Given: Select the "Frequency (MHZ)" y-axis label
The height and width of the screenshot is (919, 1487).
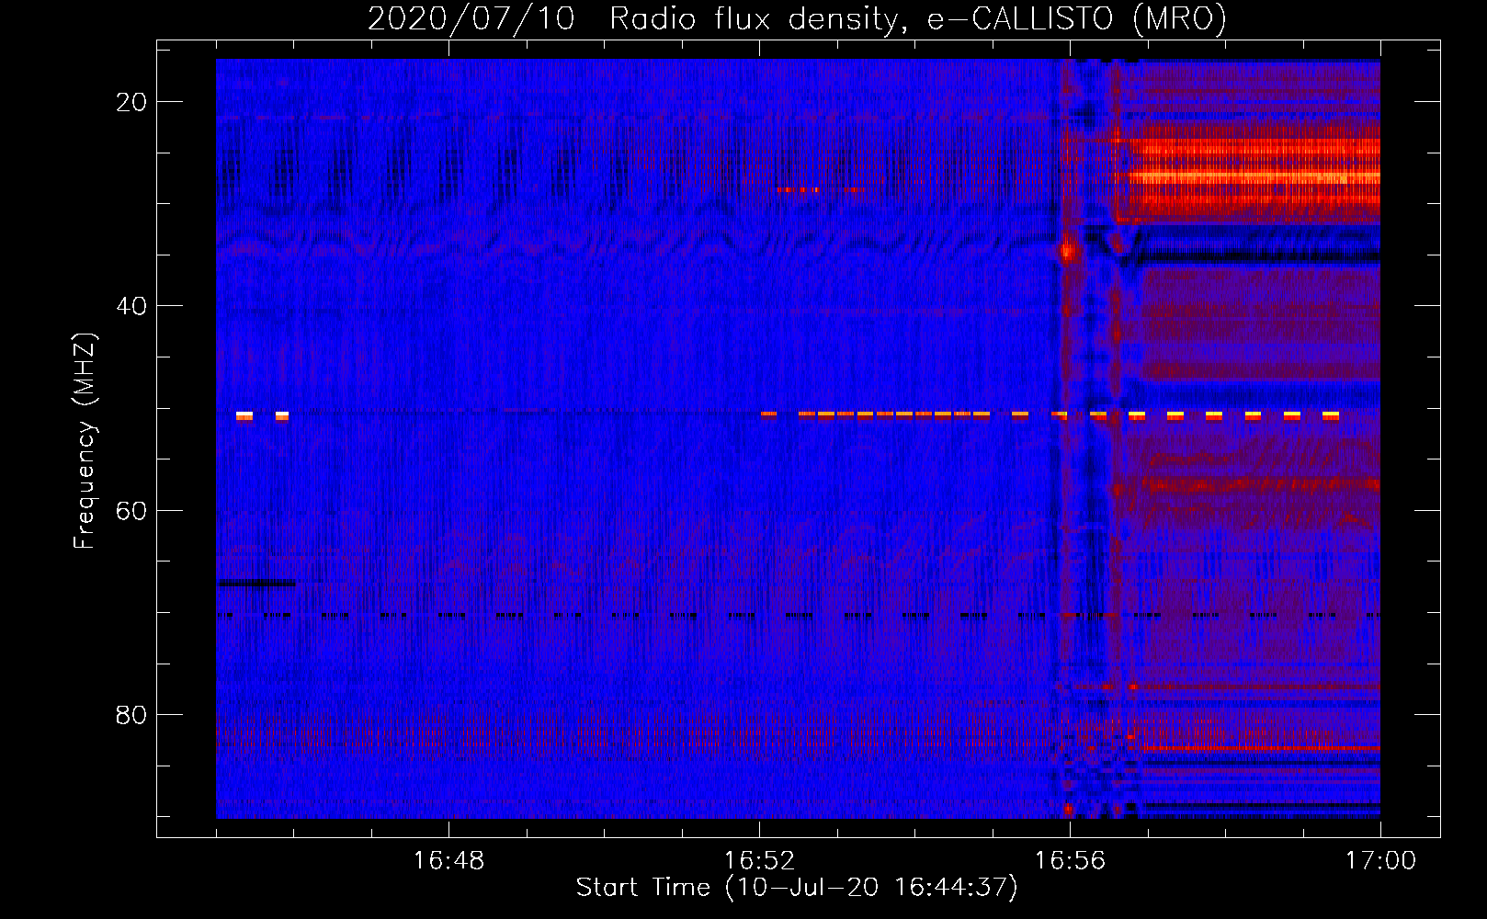Looking at the screenshot, I should point(85,441).
